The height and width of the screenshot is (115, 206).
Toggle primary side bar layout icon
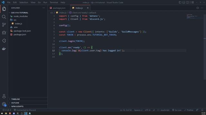[x=180, y=2]
